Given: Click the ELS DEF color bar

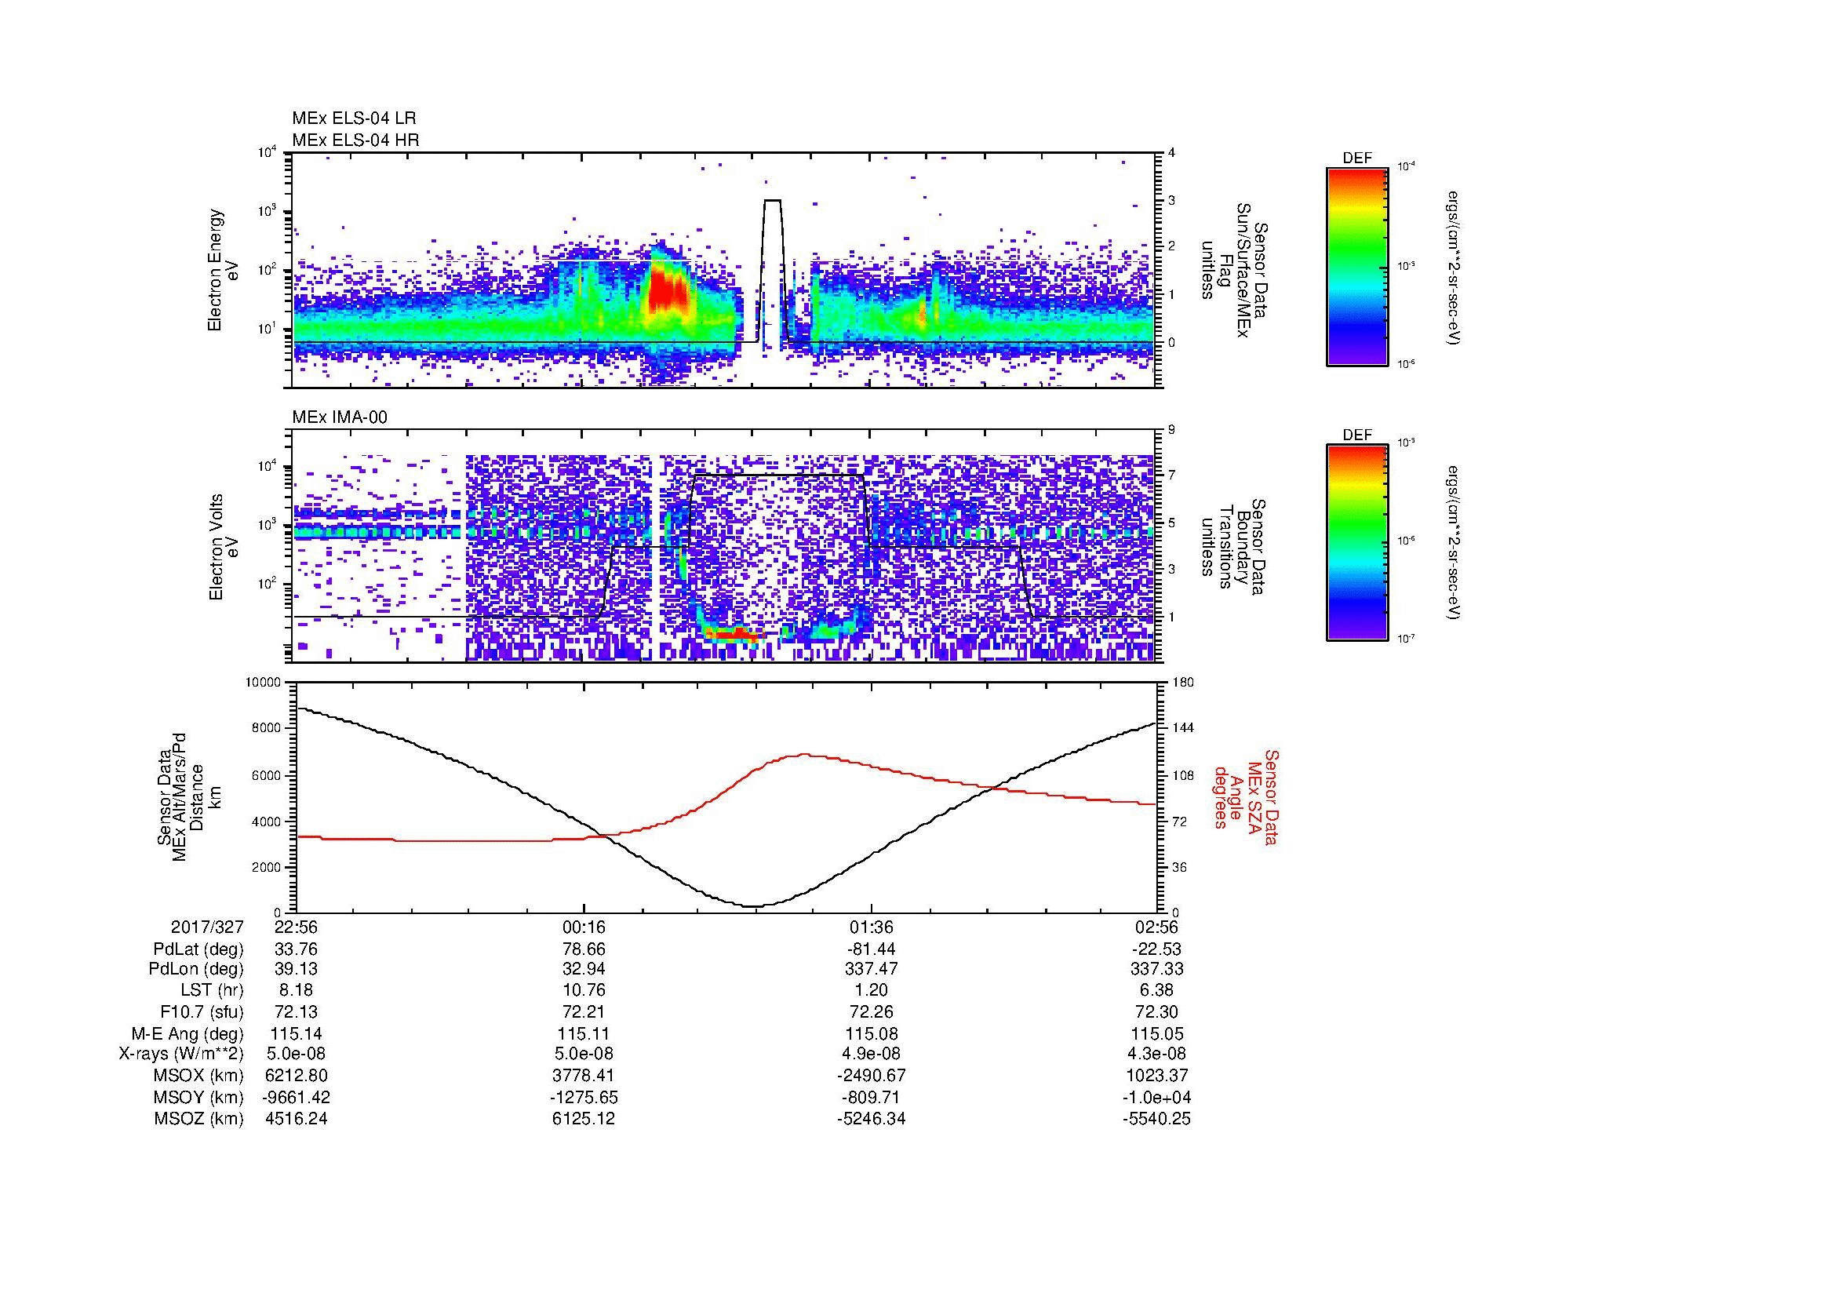Looking at the screenshot, I should [1356, 266].
